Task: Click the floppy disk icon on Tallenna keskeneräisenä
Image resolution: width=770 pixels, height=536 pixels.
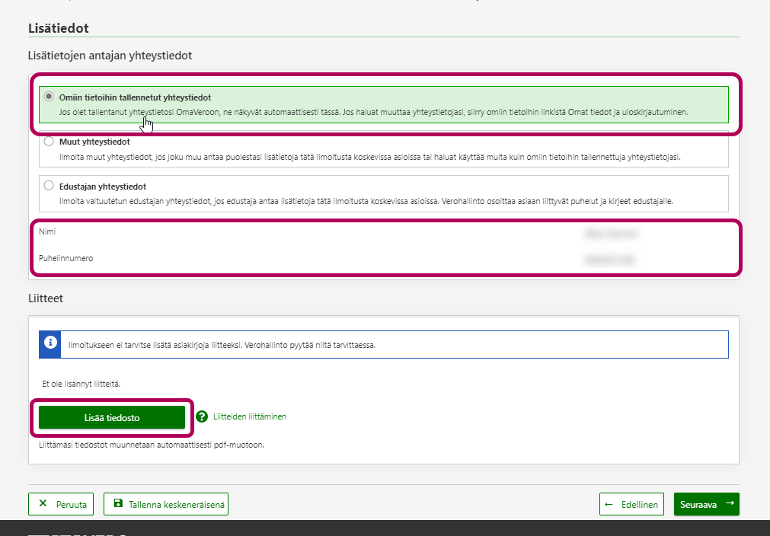Action: click(x=118, y=504)
